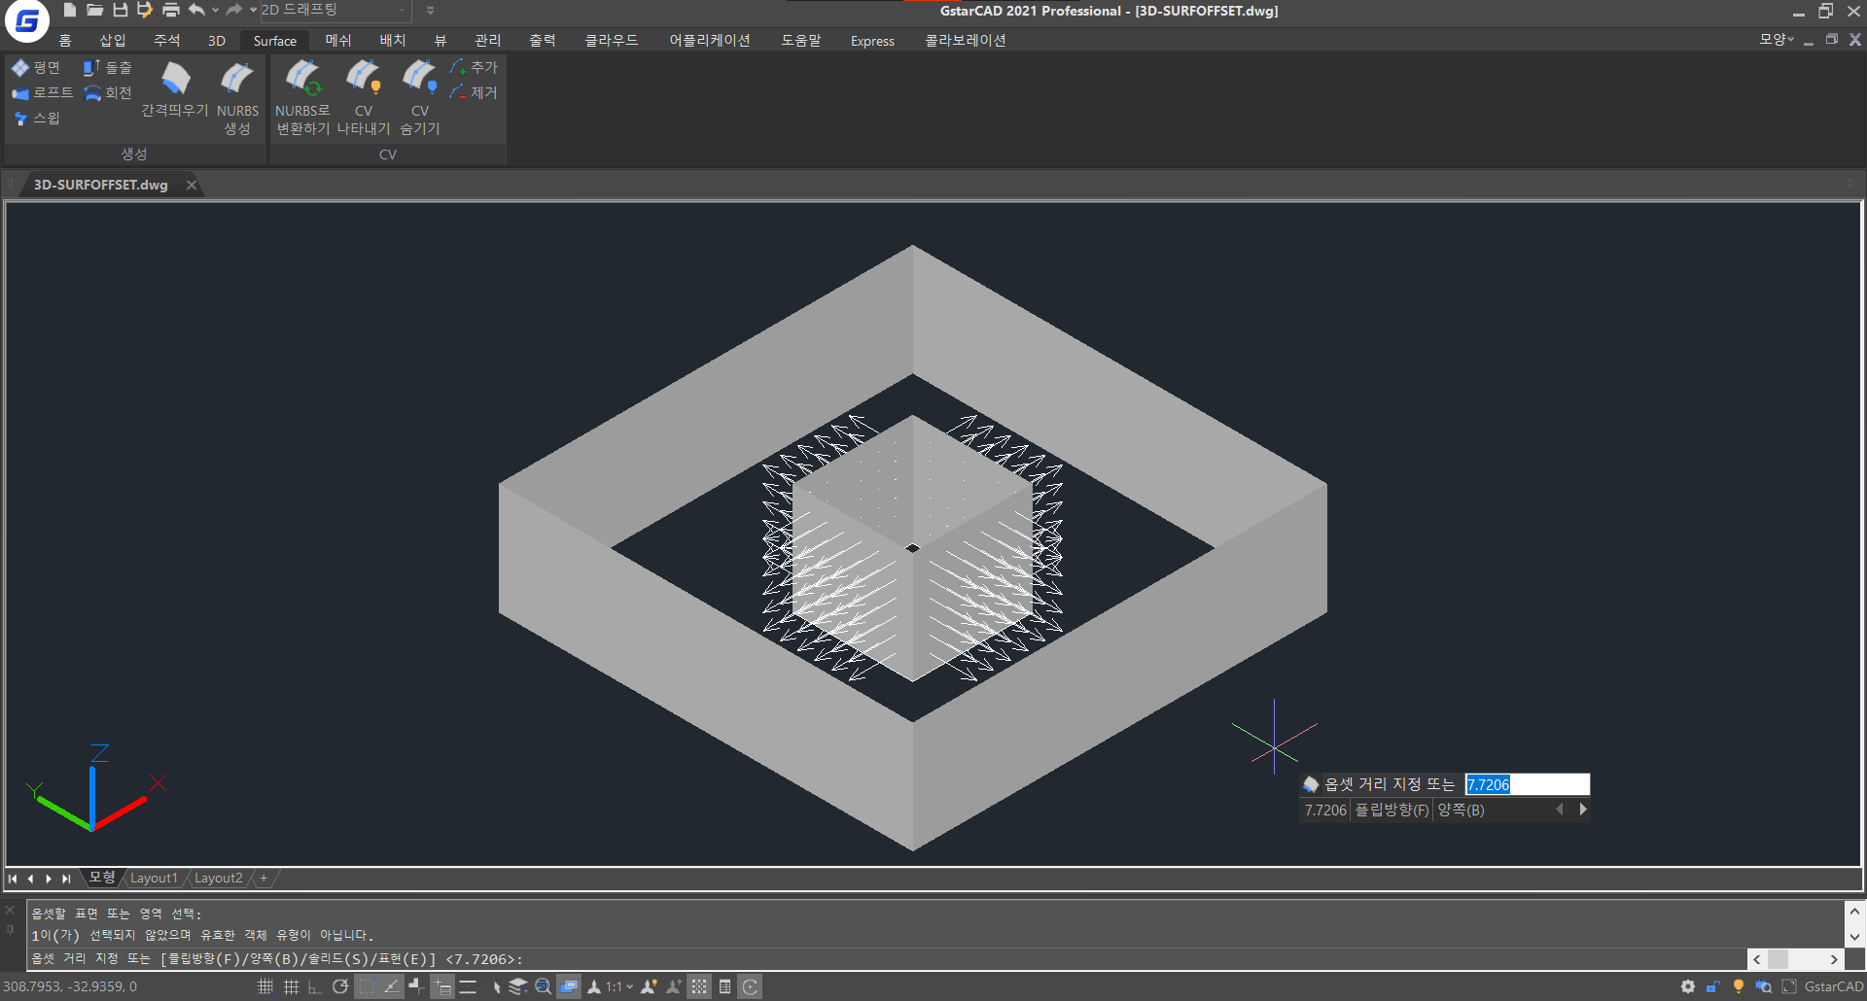
Task: Click the object isolation lightbulb icon
Action: [1738, 986]
